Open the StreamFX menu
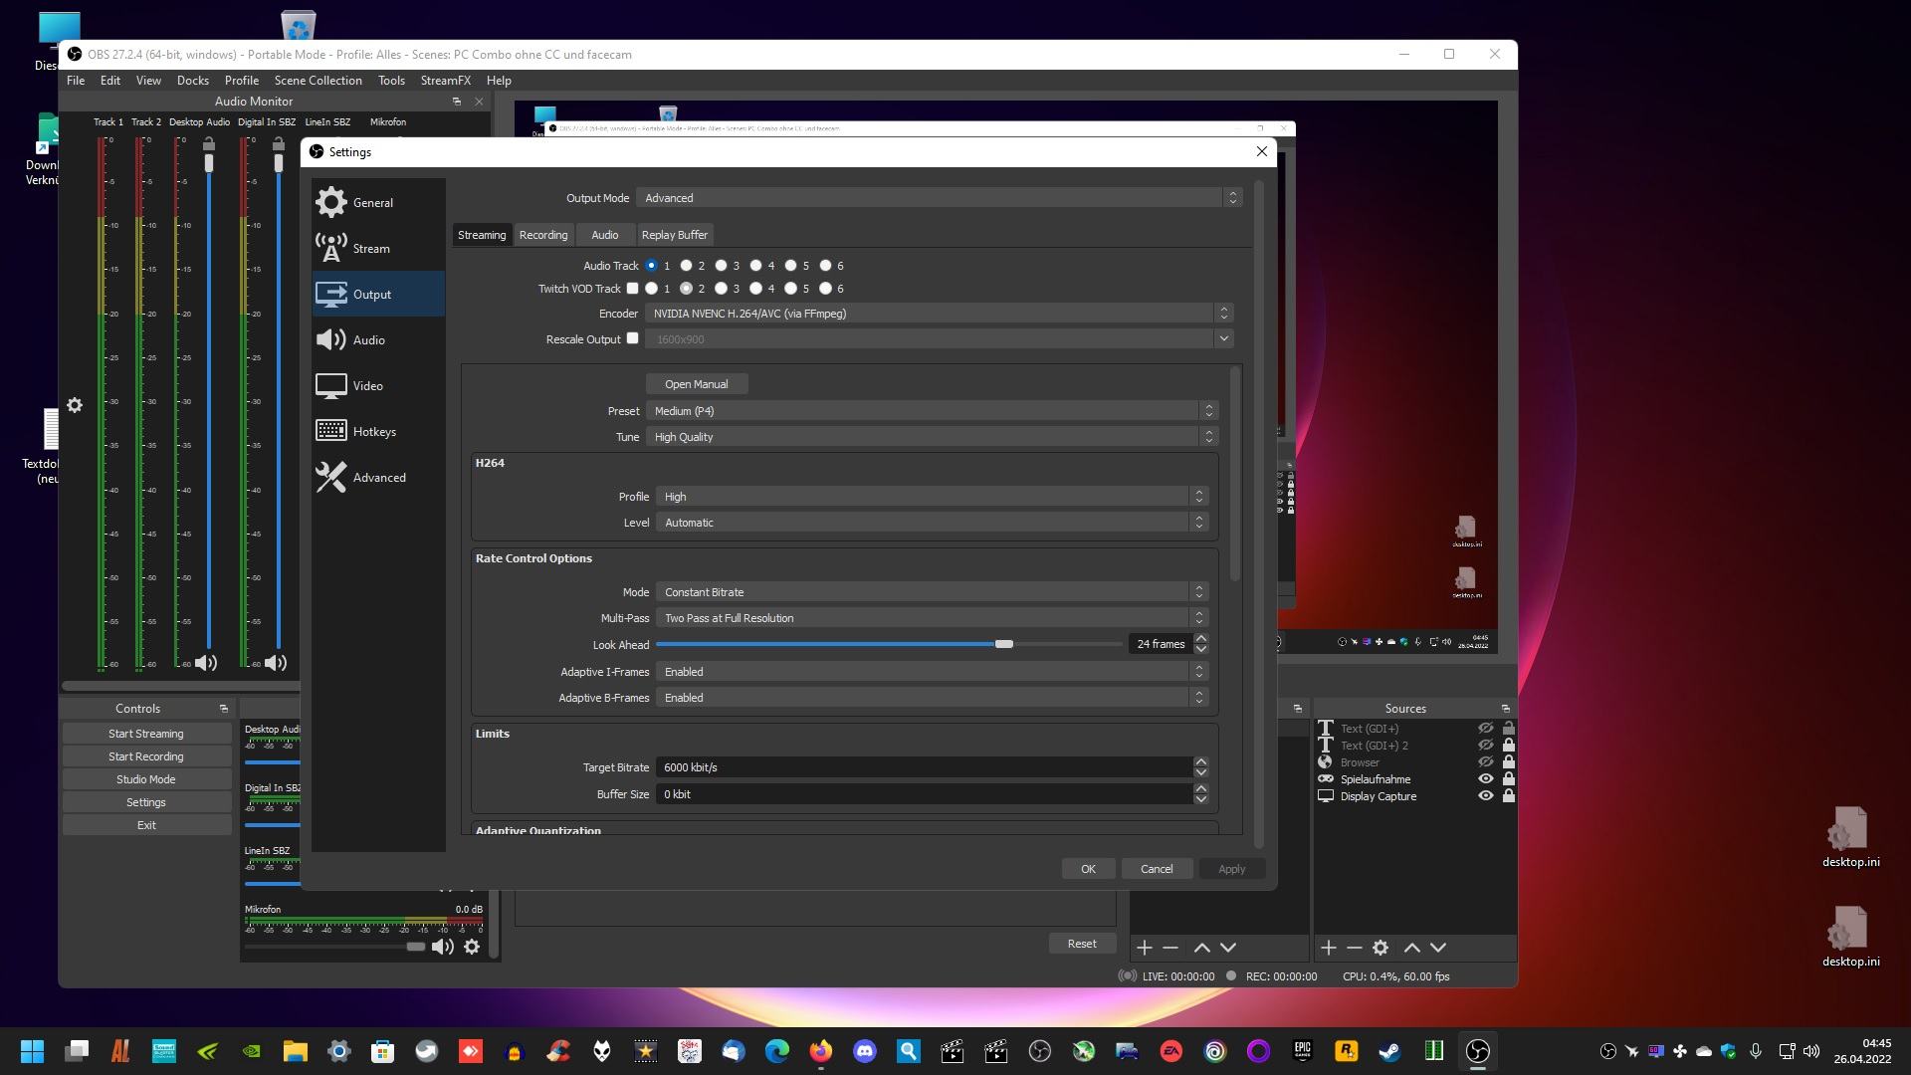Screen dimensions: 1911x1075 tap(445, 81)
